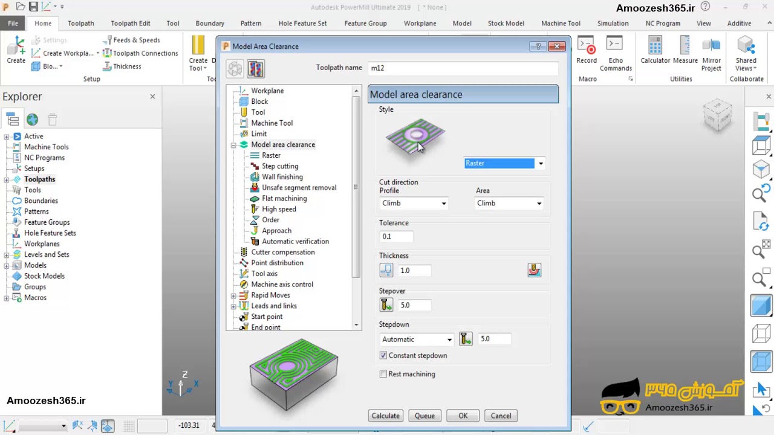Click the Cancel button
The width and height of the screenshot is (774, 435).
[x=501, y=416]
